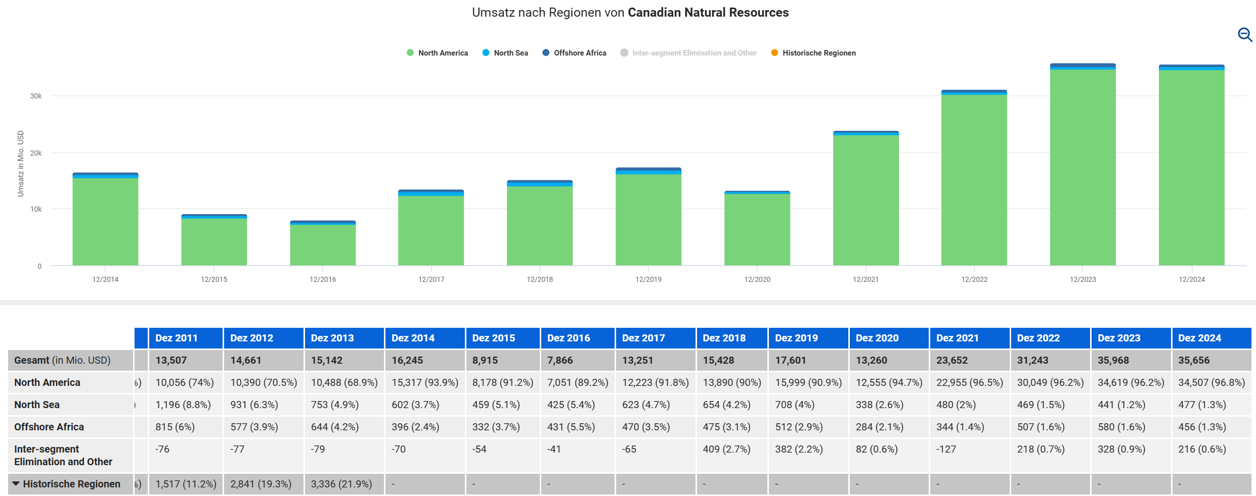This screenshot has width=1256, height=496.
Task: Toggle Offshore Africa legend series
Action: pyautogui.click(x=580, y=53)
